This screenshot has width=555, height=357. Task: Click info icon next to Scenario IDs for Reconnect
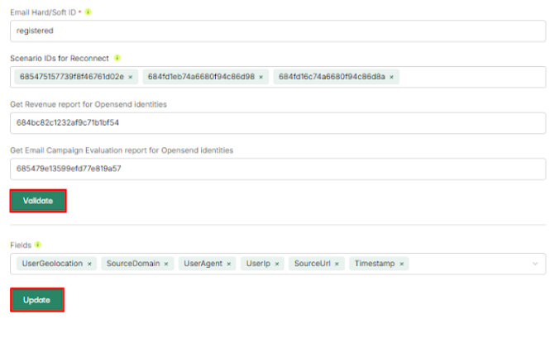(117, 58)
